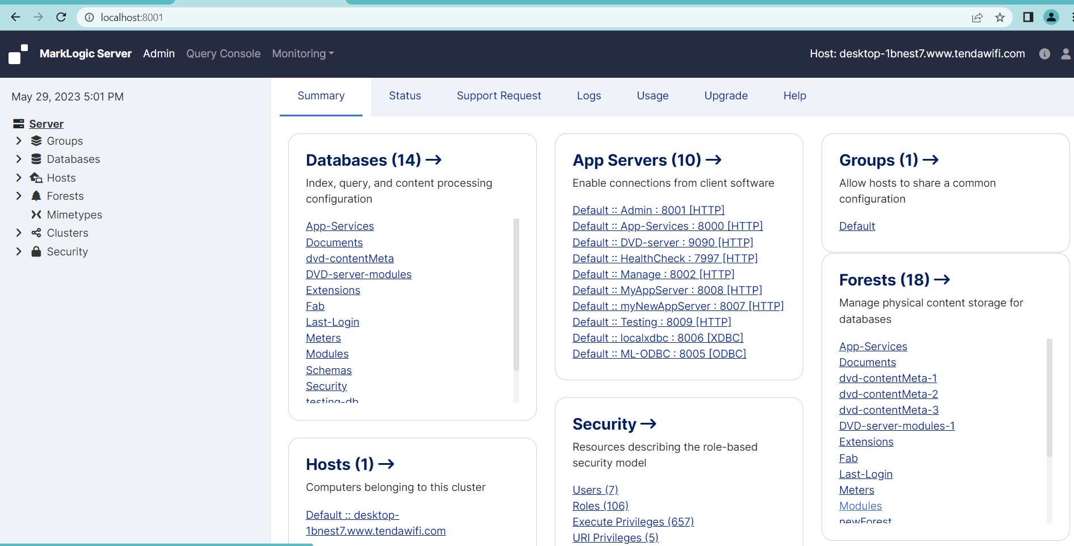This screenshot has height=546, width=1074.
Task: Select the Security lock icon in sidebar
Action: tap(36, 251)
